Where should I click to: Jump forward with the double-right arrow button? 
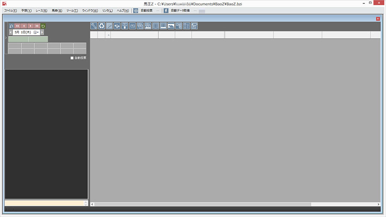pyautogui.click(x=37, y=26)
